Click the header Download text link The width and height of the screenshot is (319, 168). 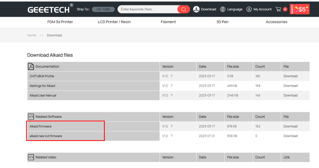[x=209, y=9]
